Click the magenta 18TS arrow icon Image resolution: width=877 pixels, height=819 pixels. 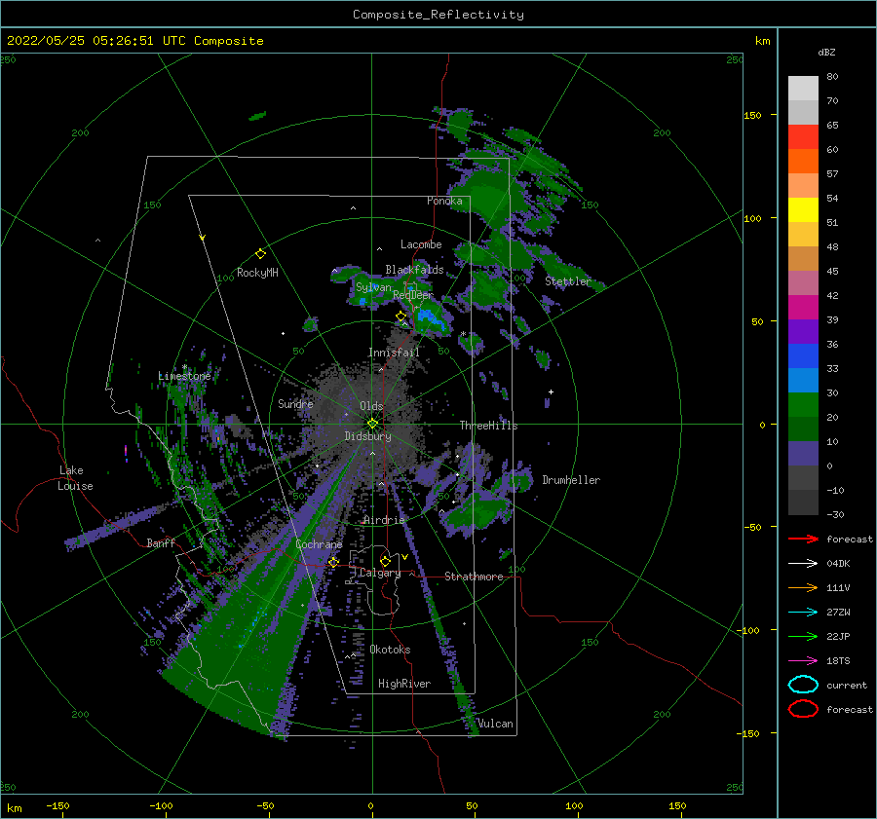(803, 661)
